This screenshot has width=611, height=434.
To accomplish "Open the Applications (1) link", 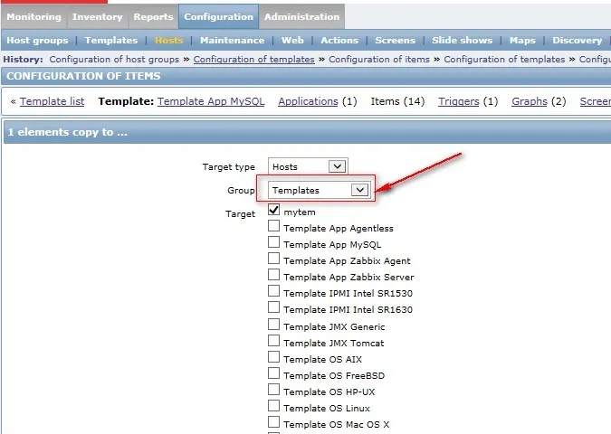I will [309, 101].
